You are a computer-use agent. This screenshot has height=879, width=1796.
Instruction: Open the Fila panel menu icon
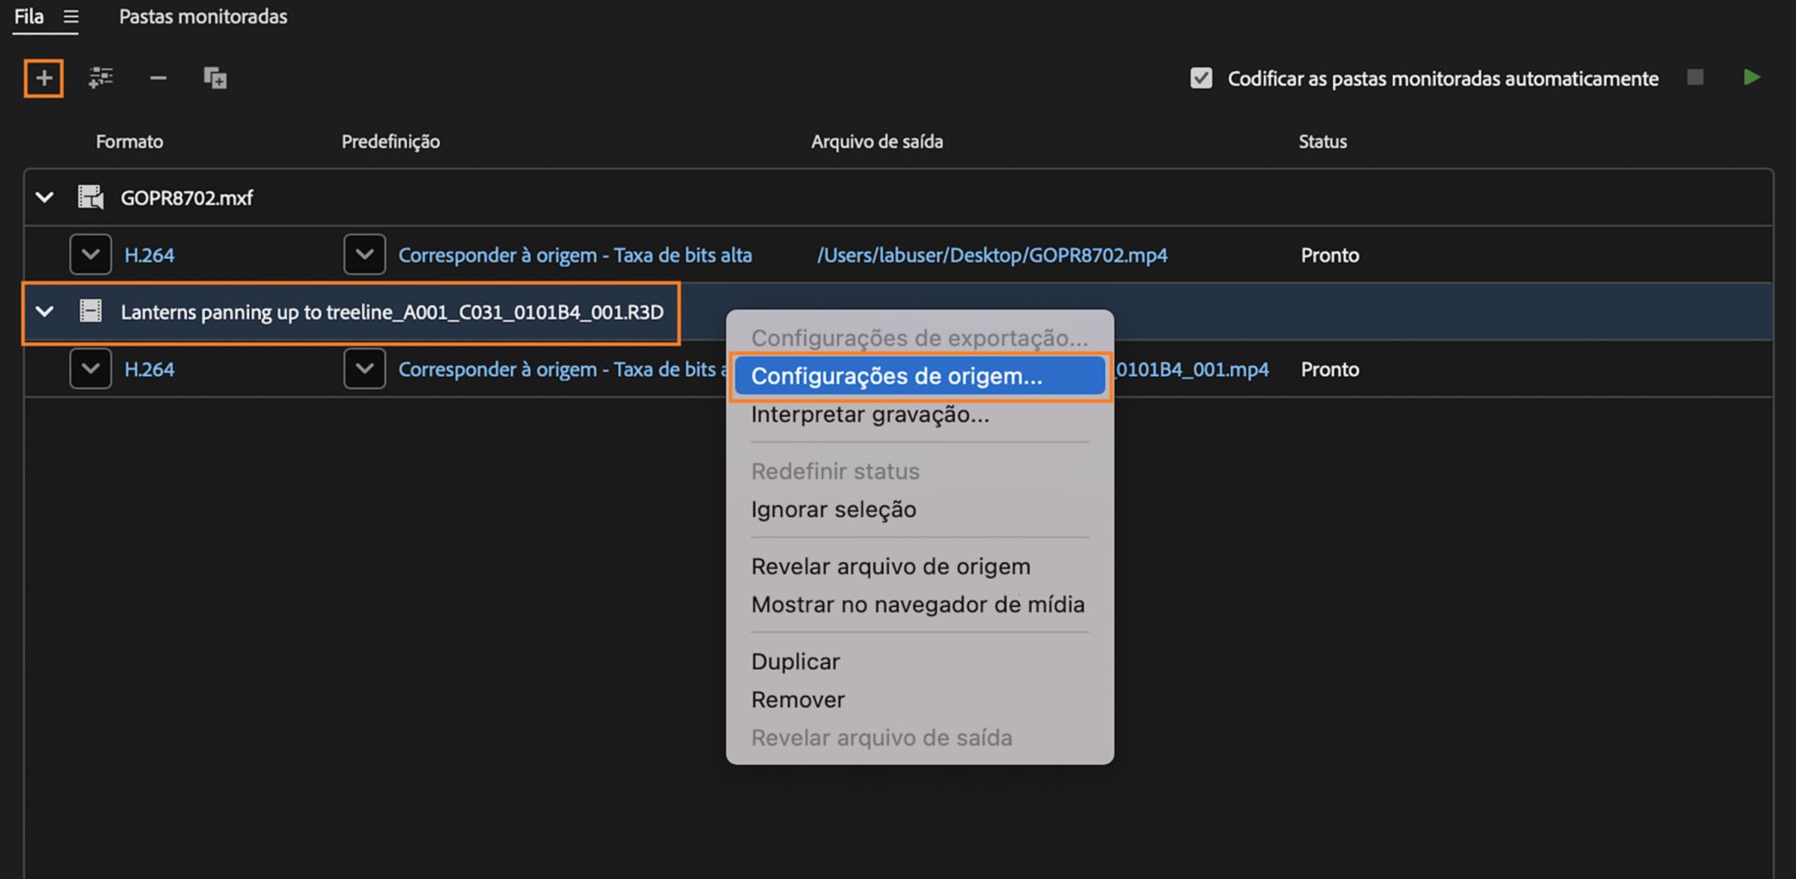pyautogui.click(x=71, y=17)
